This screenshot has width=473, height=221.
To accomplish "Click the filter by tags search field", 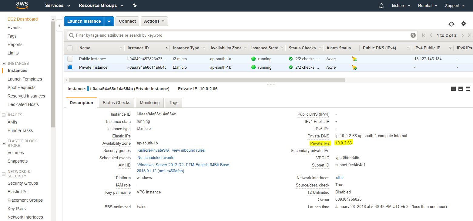I will (x=240, y=35).
